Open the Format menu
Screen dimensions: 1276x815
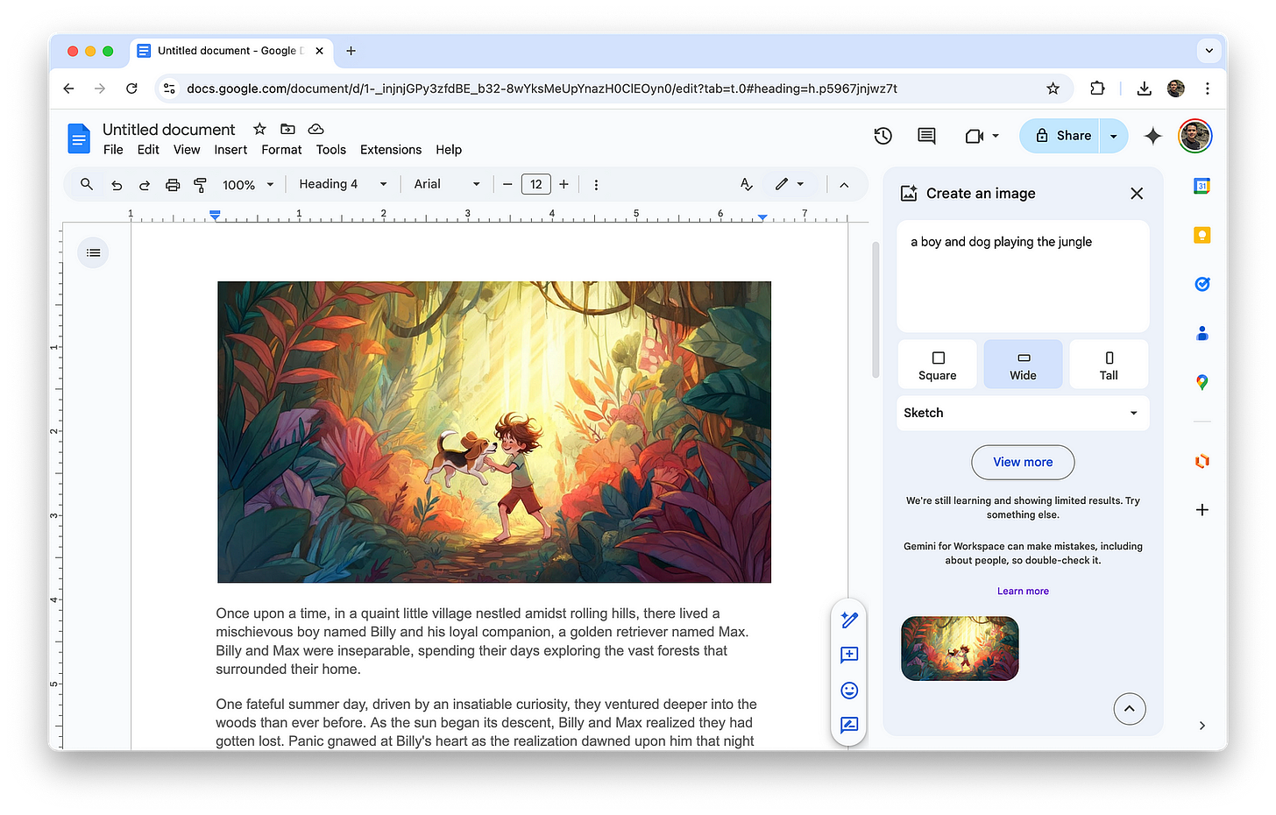[x=281, y=150]
